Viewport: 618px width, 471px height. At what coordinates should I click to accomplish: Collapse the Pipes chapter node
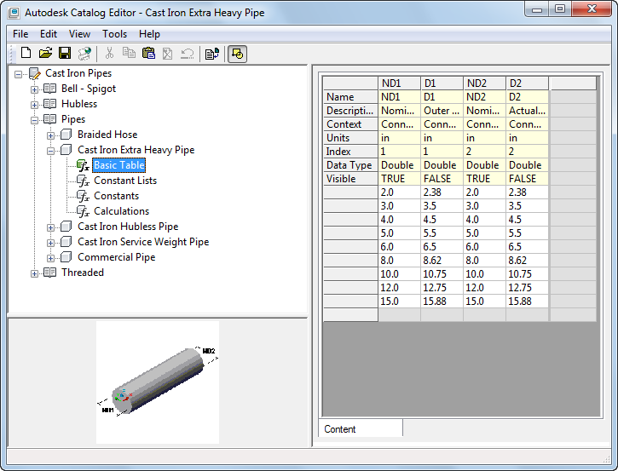(34, 120)
